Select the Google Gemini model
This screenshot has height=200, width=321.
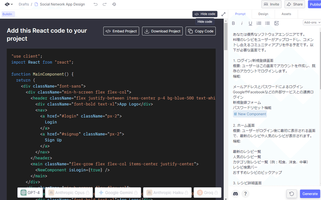click(x=118, y=192)
